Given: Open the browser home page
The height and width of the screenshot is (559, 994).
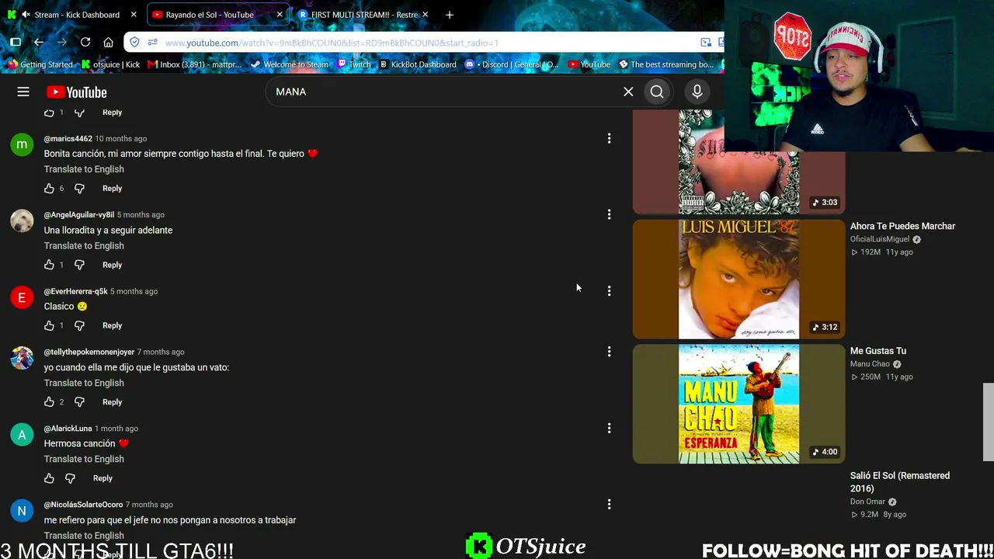Looking at the screenshot, I should tap(109, 42).
